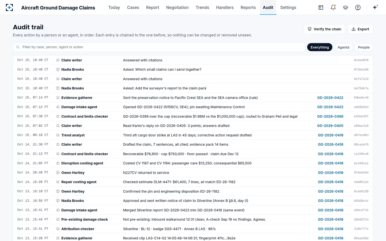
Task: Focus the filter by case, person, agent field
Action: [159, 47]
